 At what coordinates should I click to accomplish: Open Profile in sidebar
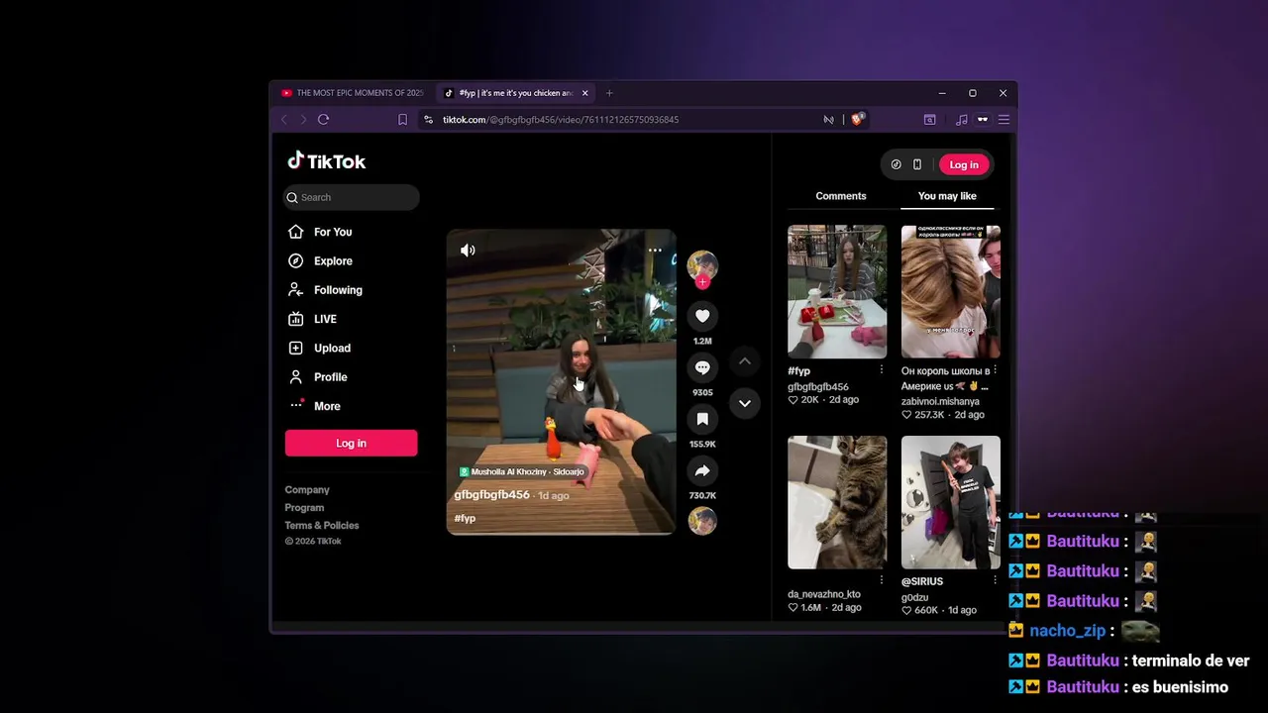click(x=330, y=377)
